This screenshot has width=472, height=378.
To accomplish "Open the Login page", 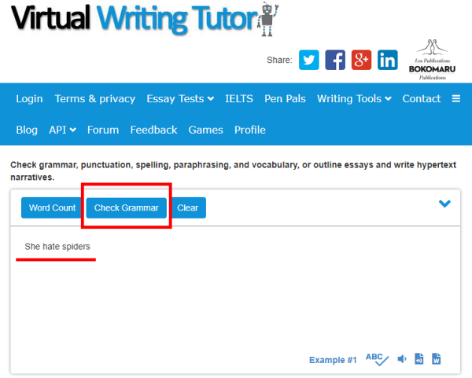I will [29, 99].
